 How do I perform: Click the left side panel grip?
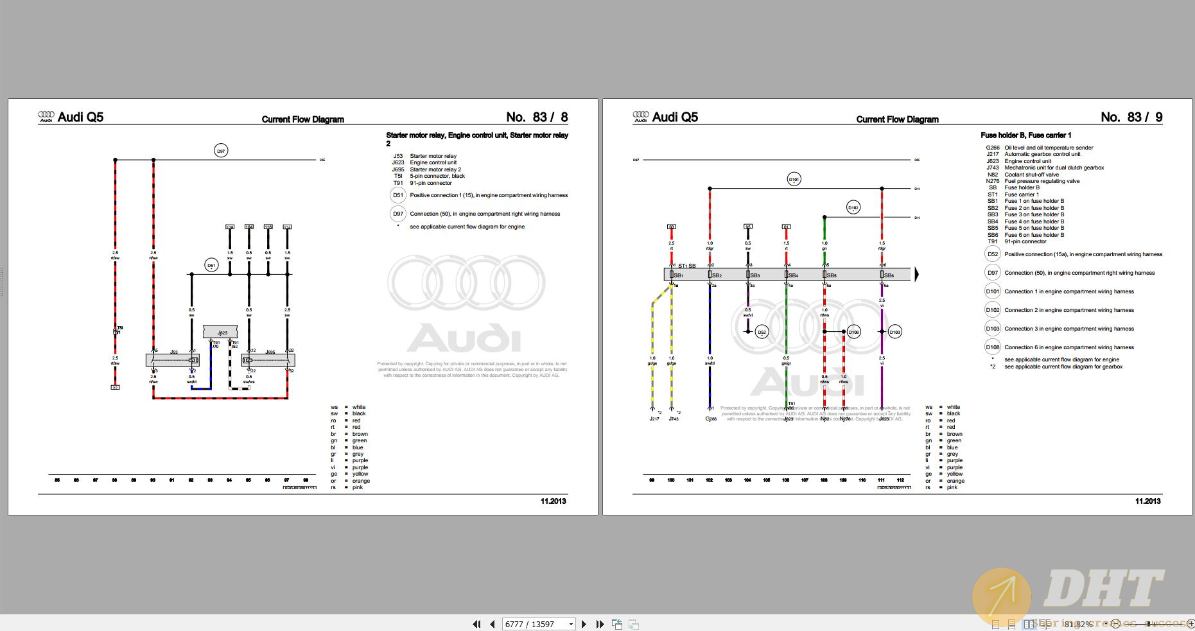[2, 283]
